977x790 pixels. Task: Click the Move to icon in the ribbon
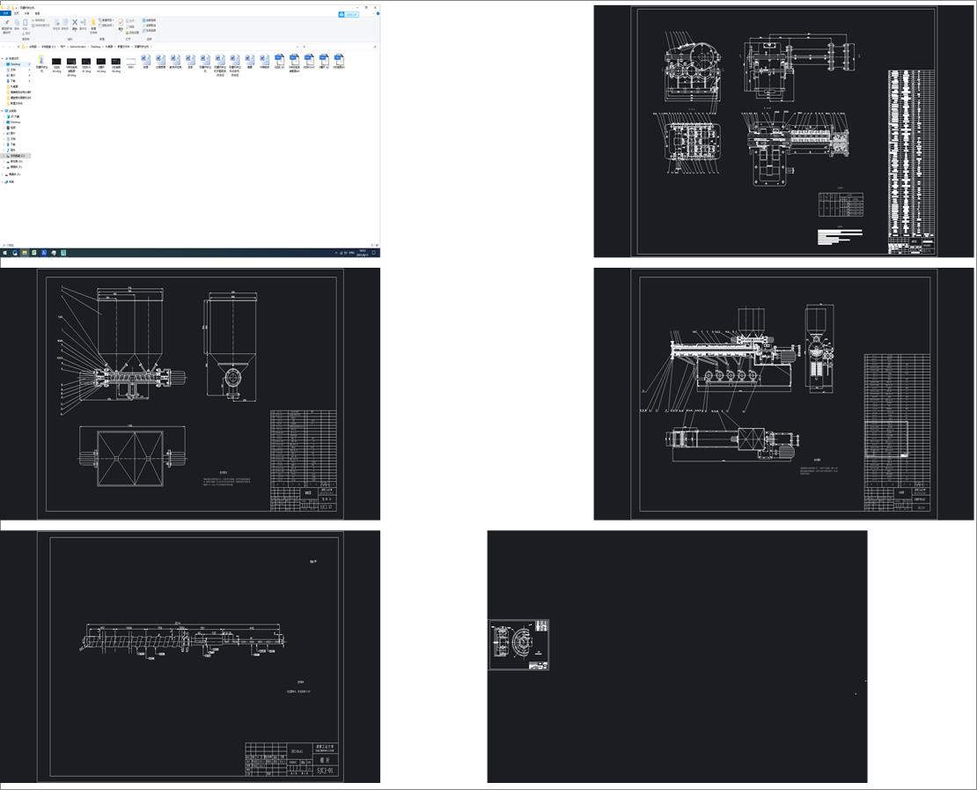point(56,24)
